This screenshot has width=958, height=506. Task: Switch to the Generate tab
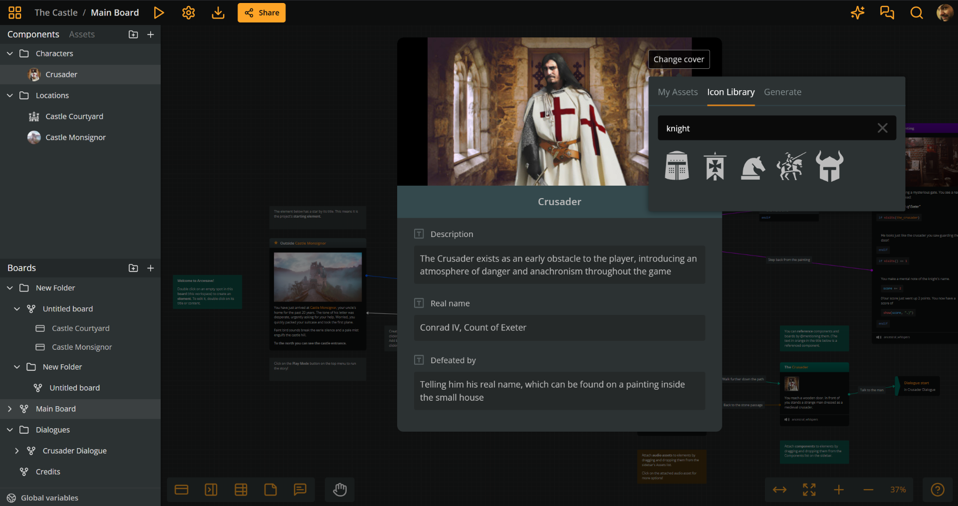tap(782, 92)
